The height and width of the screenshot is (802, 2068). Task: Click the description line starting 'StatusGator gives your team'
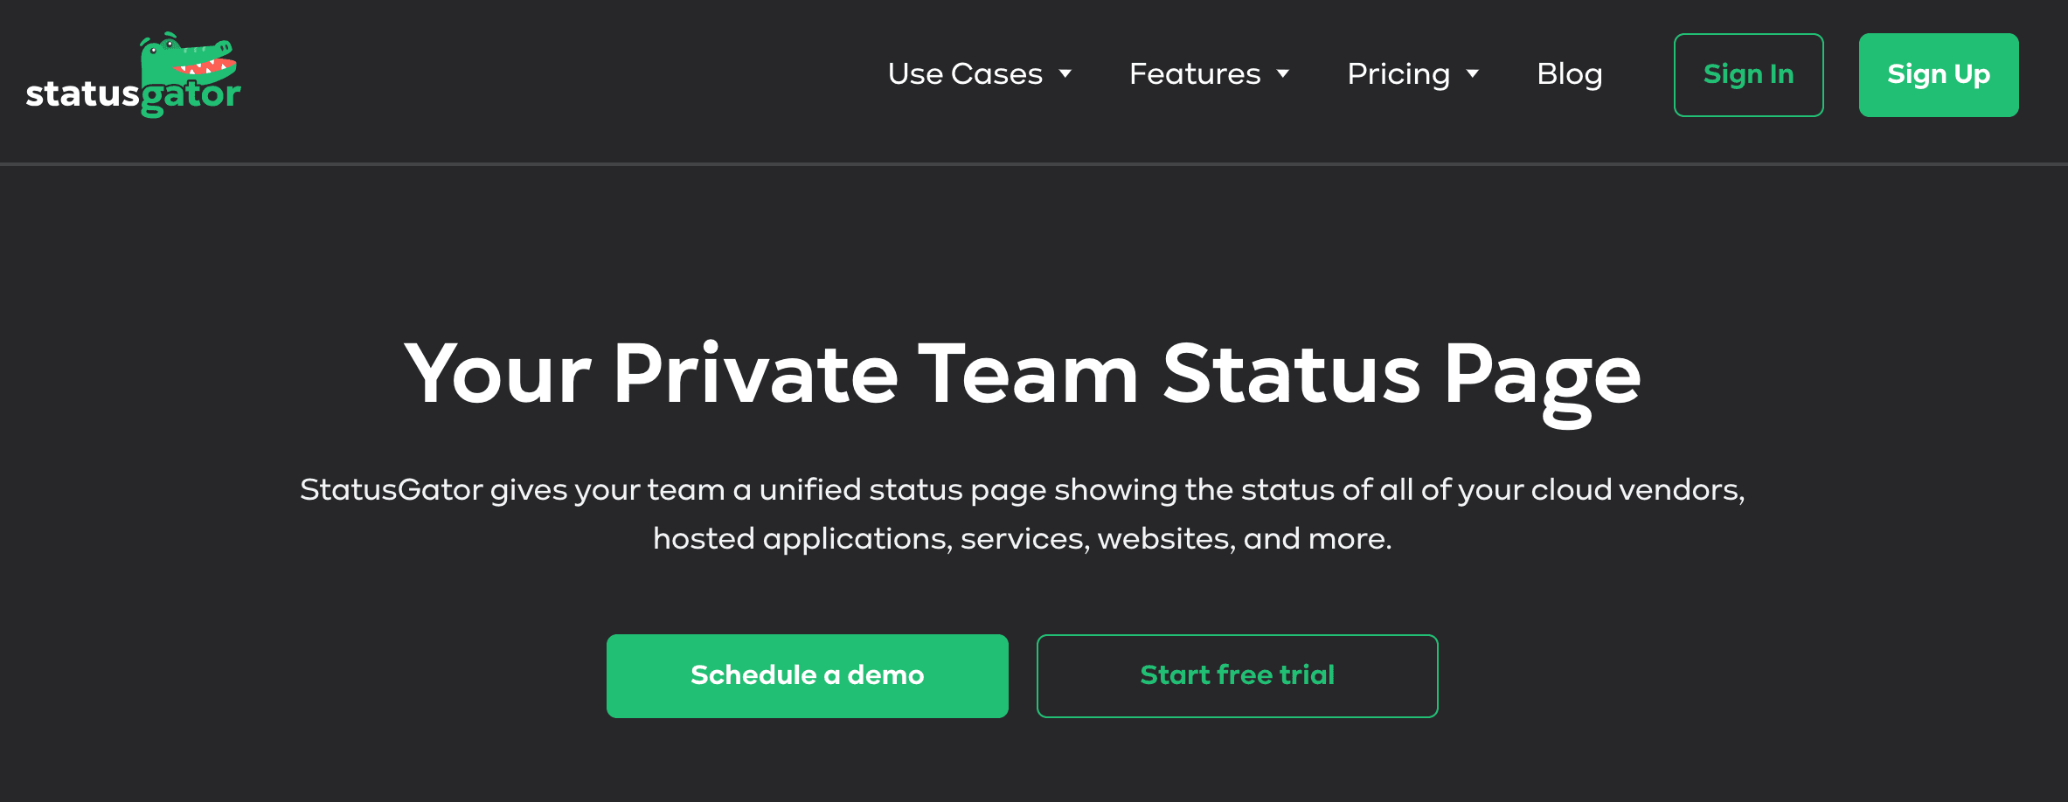(x=1022, y=490)
